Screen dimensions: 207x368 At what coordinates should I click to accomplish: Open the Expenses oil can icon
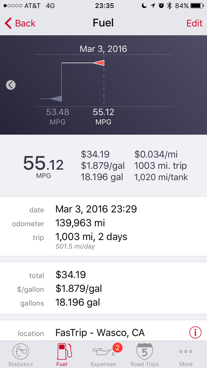click(103, 351)
